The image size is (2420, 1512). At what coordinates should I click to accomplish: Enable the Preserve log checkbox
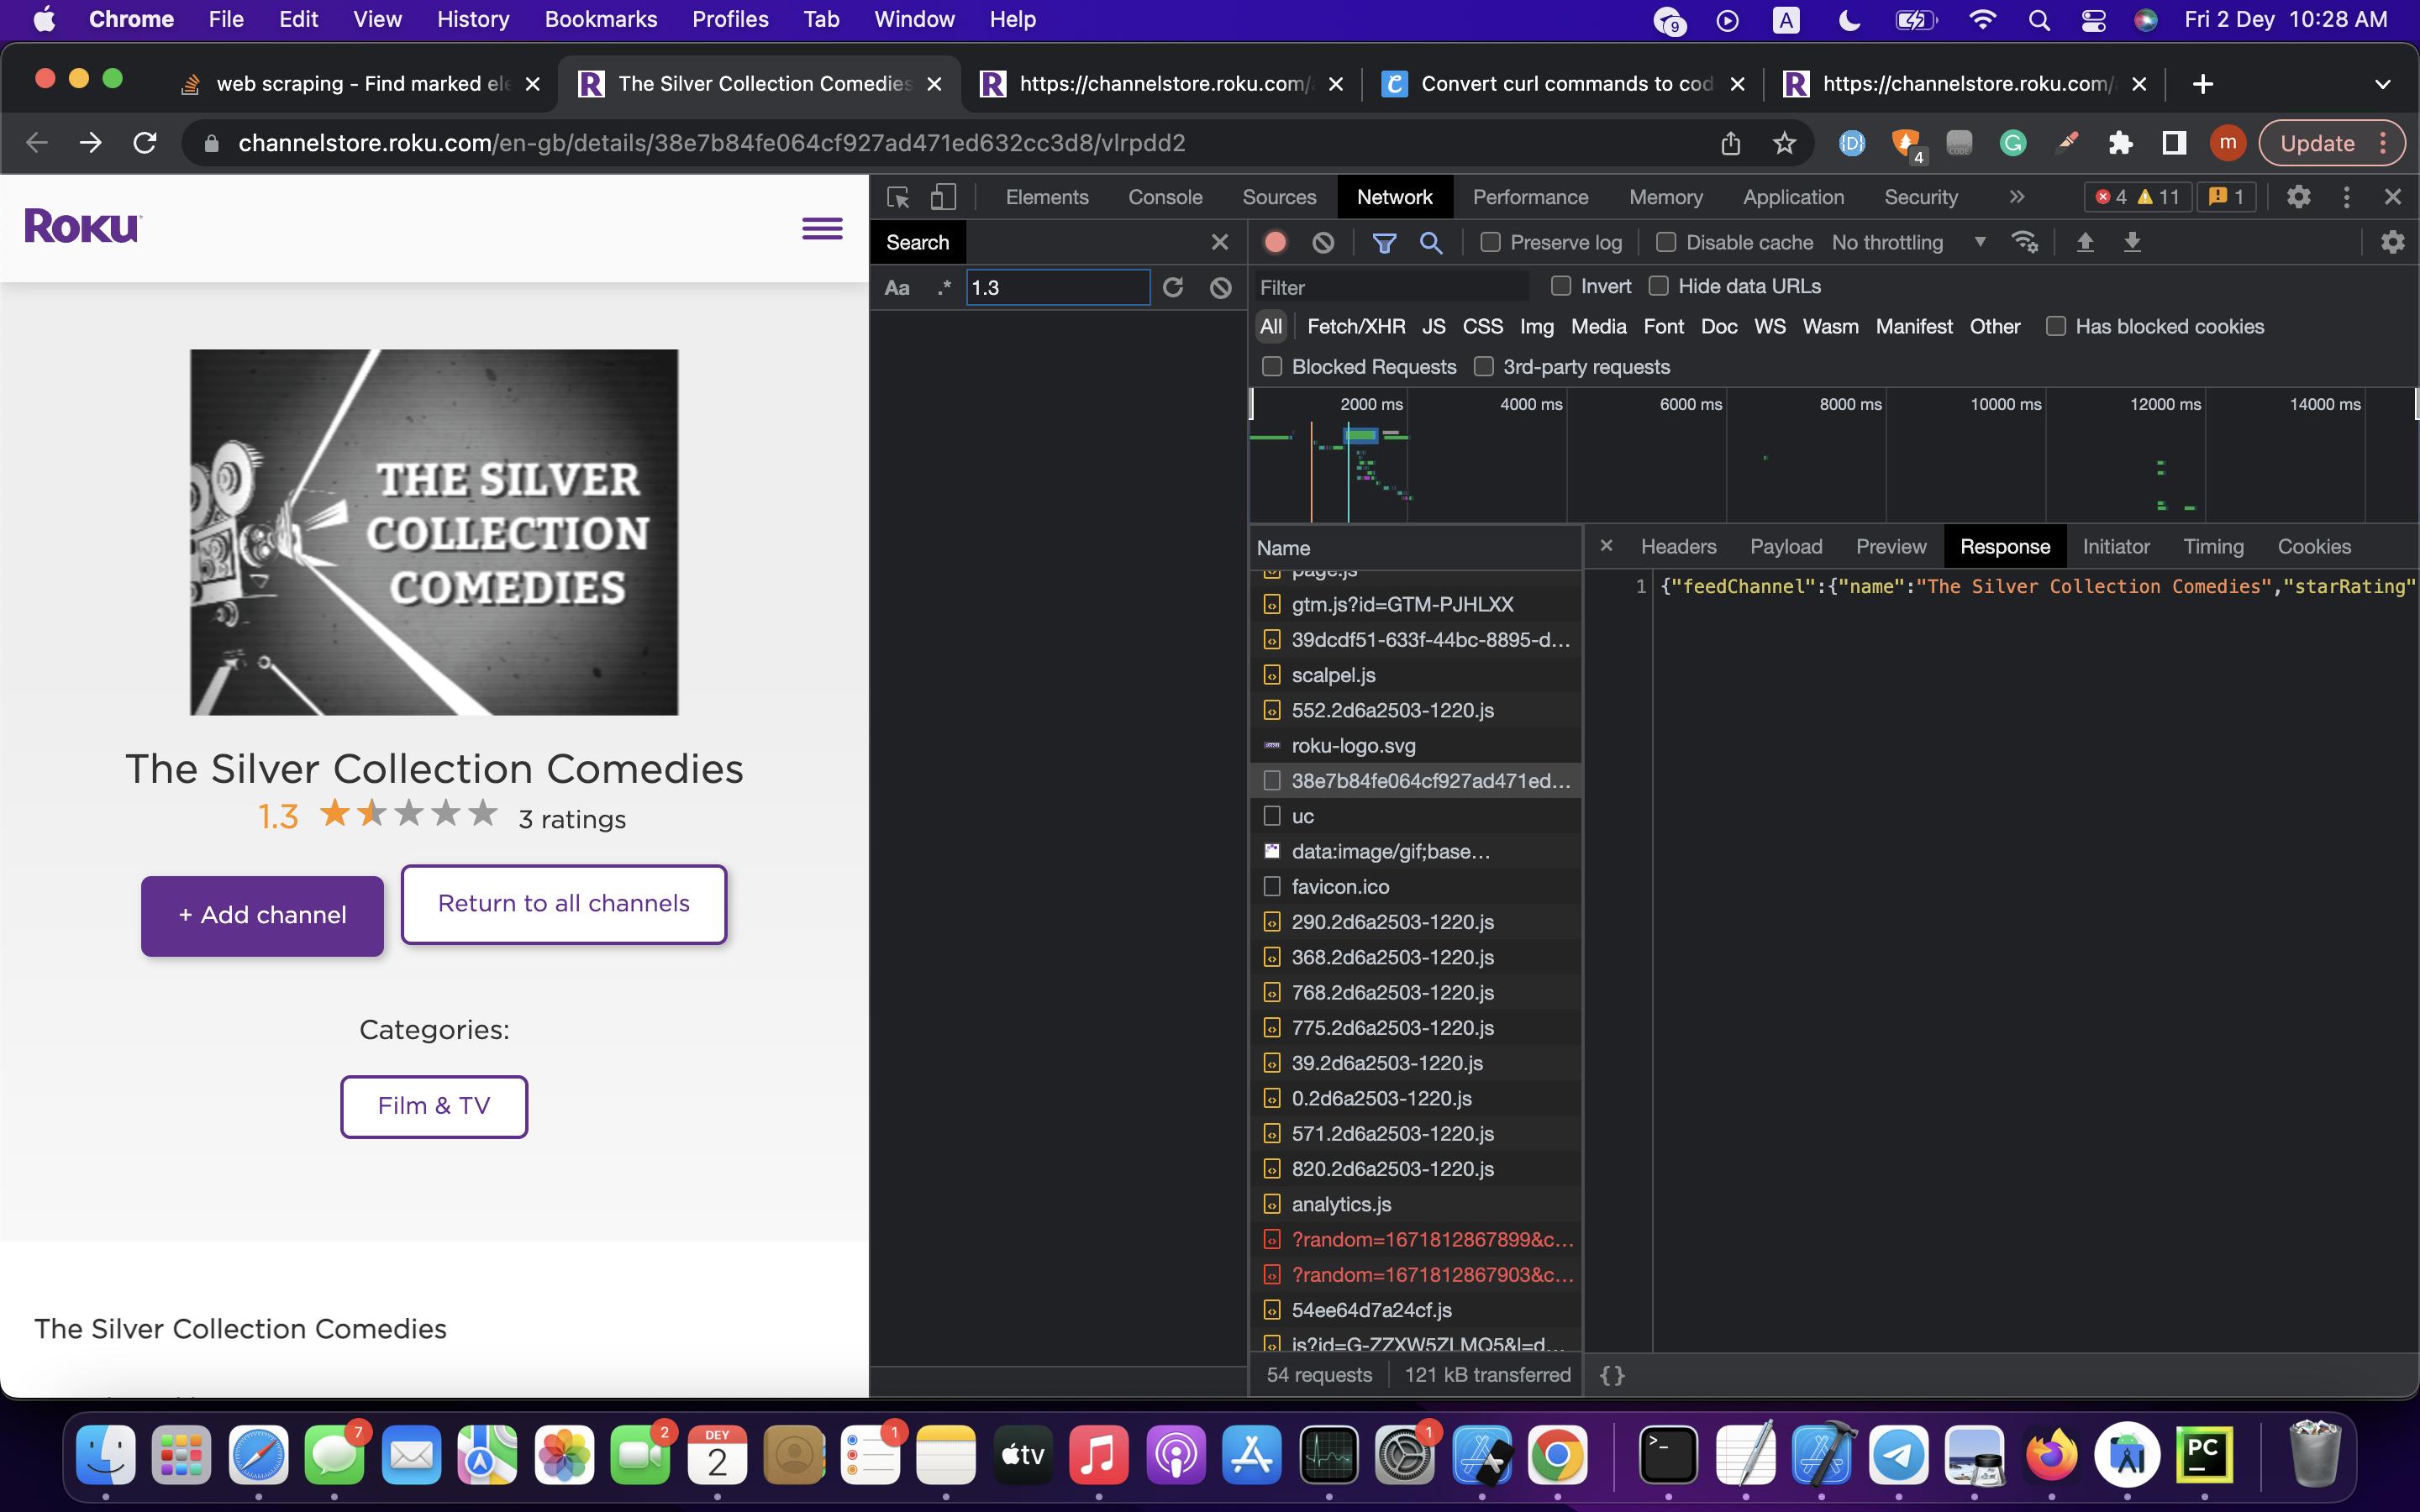point(1490,242)
